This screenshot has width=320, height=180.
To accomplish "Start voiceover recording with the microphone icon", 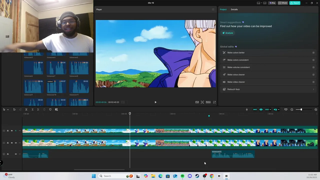I will tap(247, 109).
